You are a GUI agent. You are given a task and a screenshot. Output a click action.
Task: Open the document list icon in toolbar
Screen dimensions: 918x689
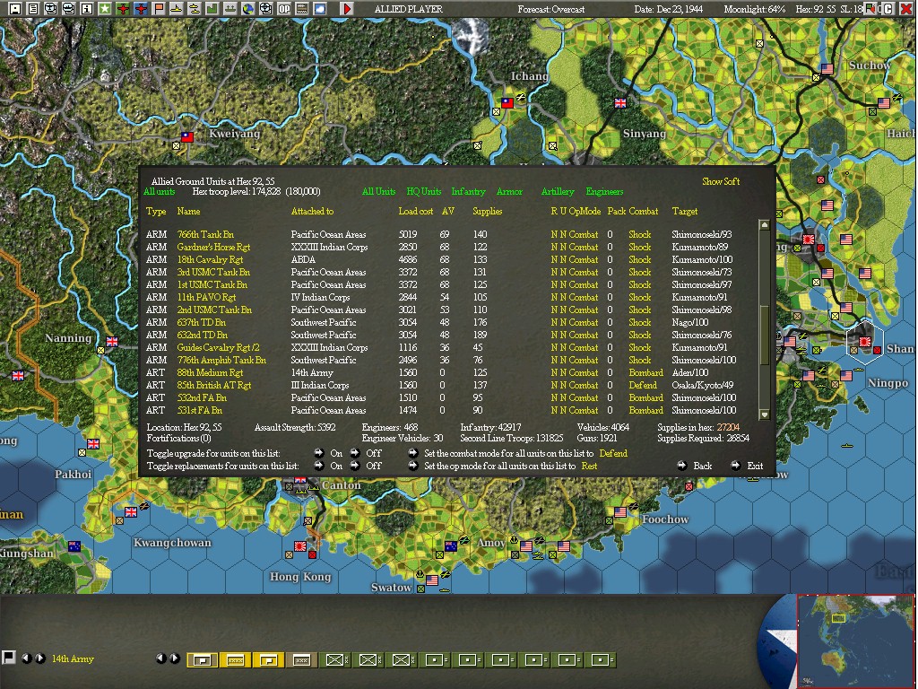tap(33, 8)
